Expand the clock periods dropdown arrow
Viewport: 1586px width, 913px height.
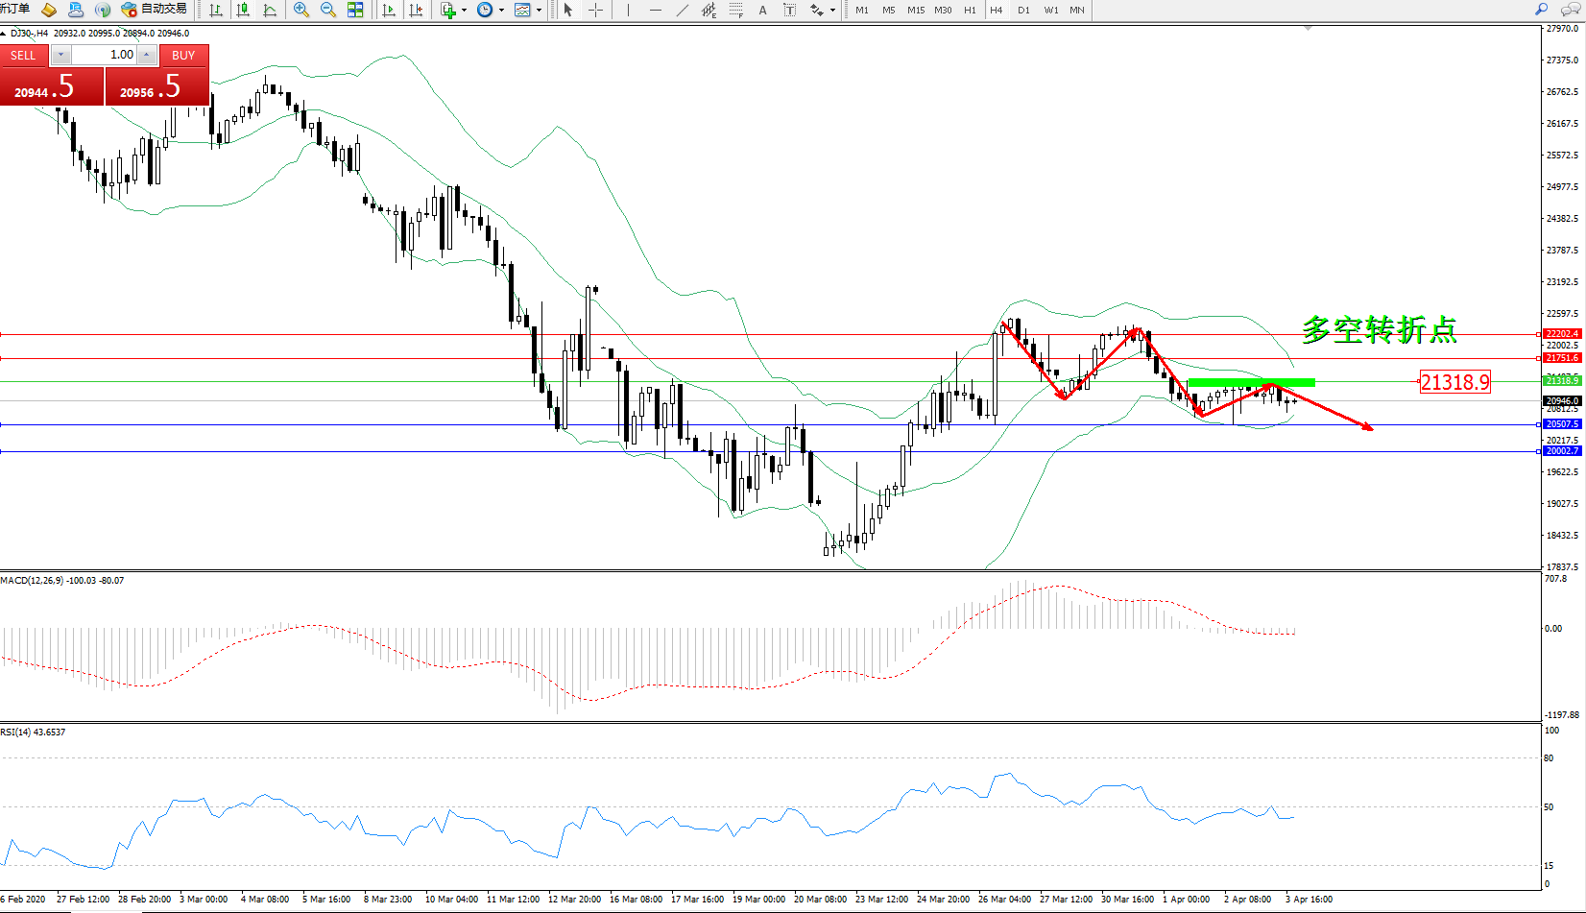pyautogui.click(x=501, y=11)
